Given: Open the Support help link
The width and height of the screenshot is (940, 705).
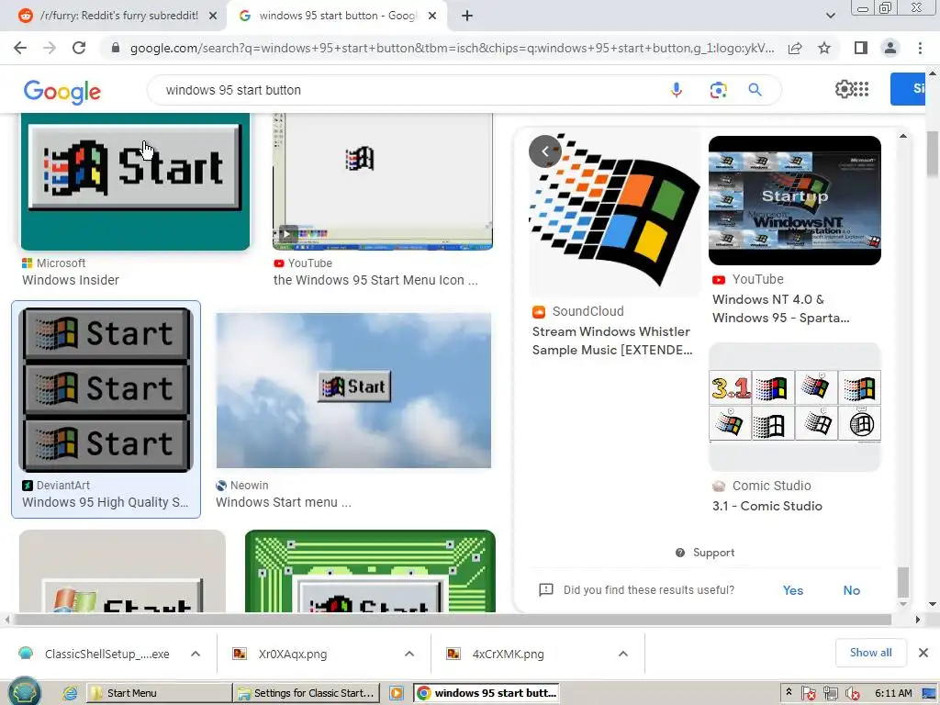Looking at the screenshot, I should point(705,553).
